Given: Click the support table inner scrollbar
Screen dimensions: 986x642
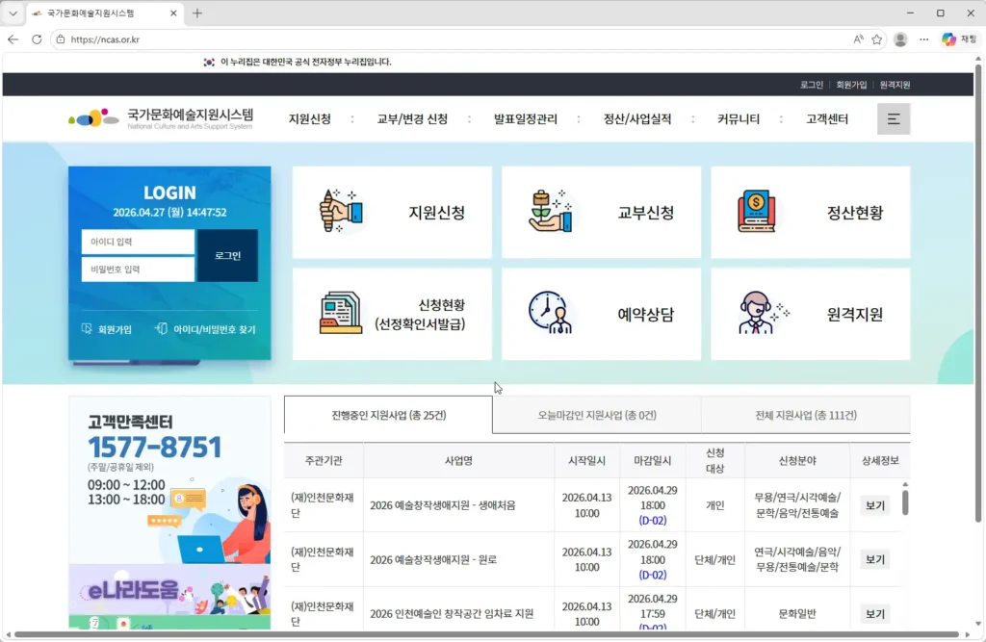Looking at the screenshot, I should point(905,501).
